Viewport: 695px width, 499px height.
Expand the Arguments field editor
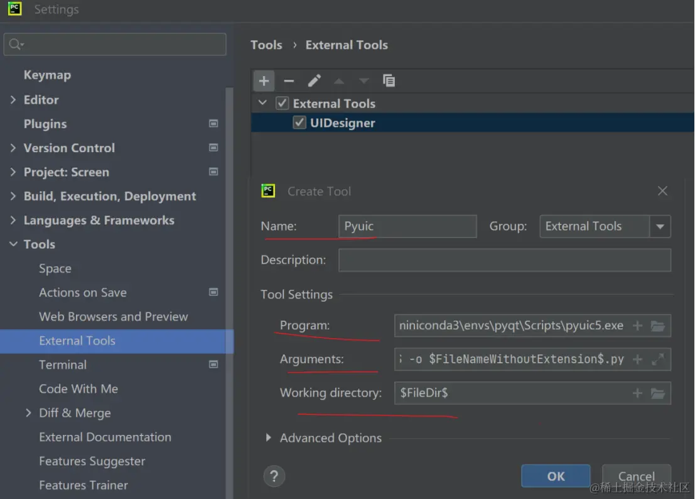pos(658,359)
